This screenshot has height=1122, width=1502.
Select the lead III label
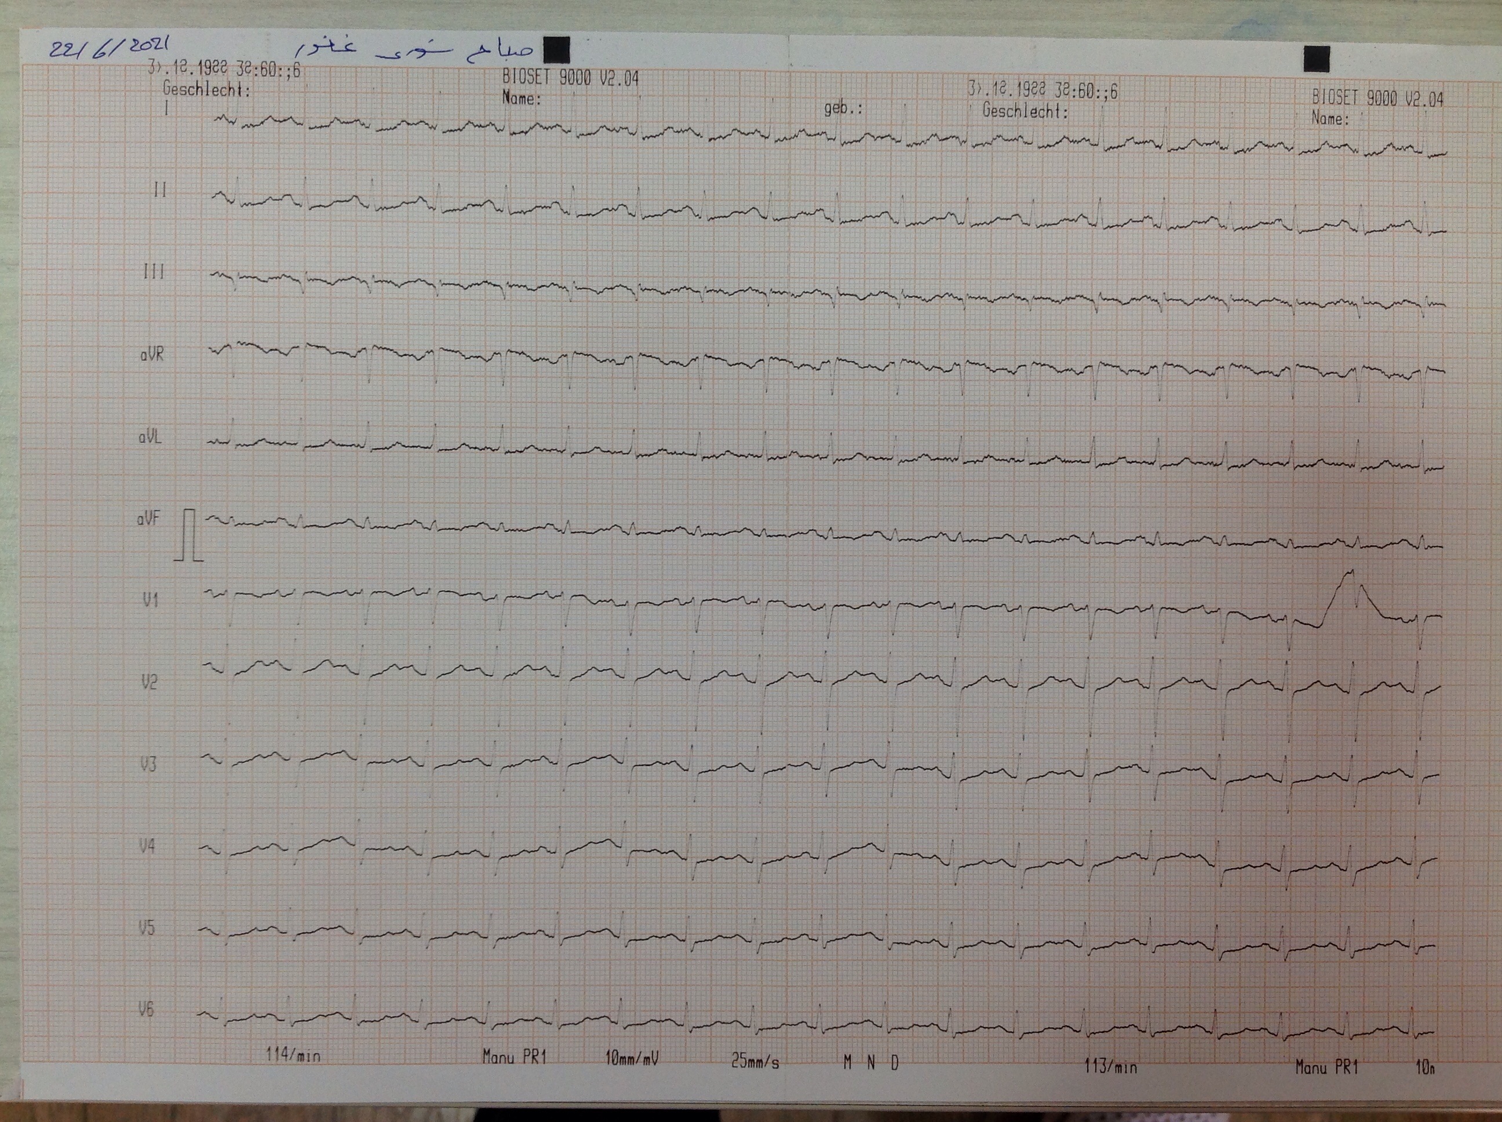154,272
